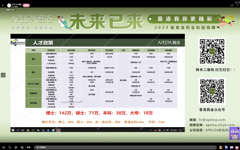Click the battery icon in the shared taskbar

click(x=160, y=130)
